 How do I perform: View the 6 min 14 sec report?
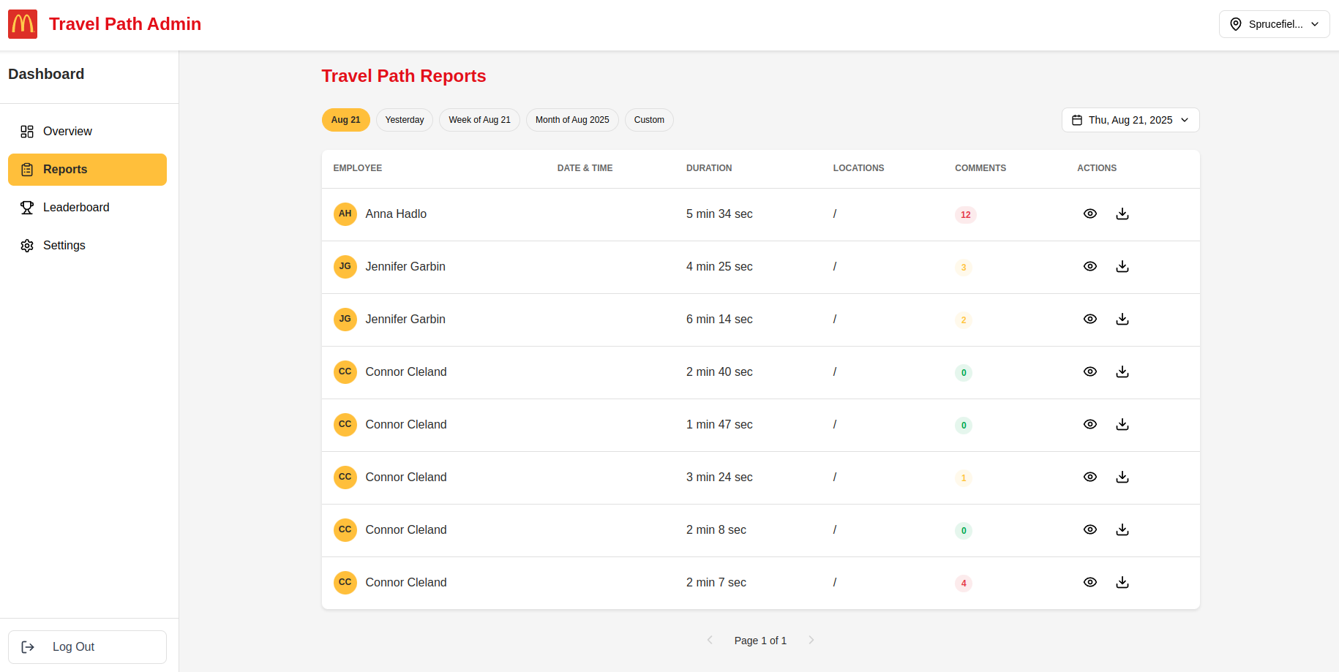(1089, 319)
